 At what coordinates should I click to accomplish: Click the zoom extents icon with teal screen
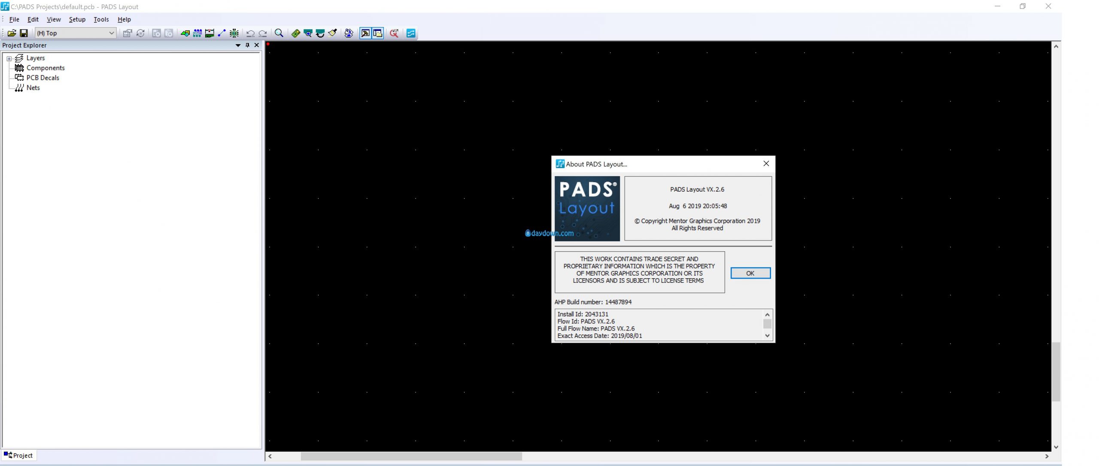click(x=308, y=33)
